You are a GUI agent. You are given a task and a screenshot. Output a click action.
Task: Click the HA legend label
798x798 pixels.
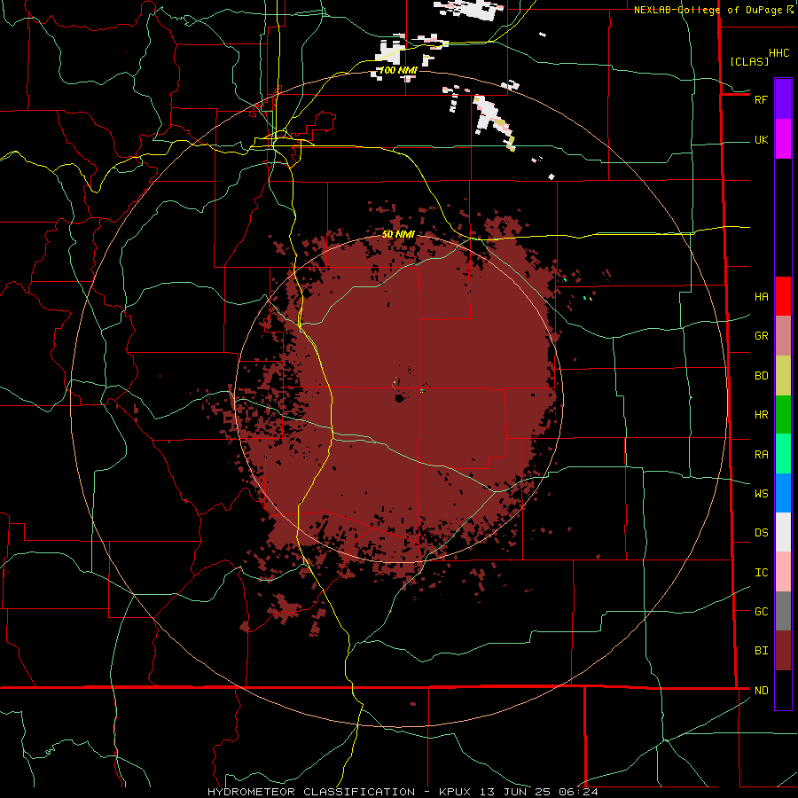coord(761,297)
